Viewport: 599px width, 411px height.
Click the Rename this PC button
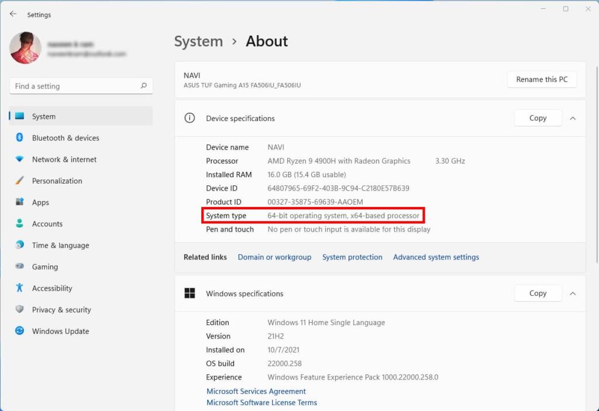[541, 80]
